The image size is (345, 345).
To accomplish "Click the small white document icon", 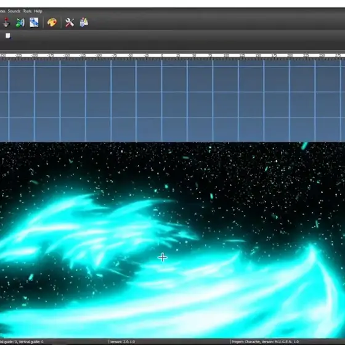I will 8,36.
